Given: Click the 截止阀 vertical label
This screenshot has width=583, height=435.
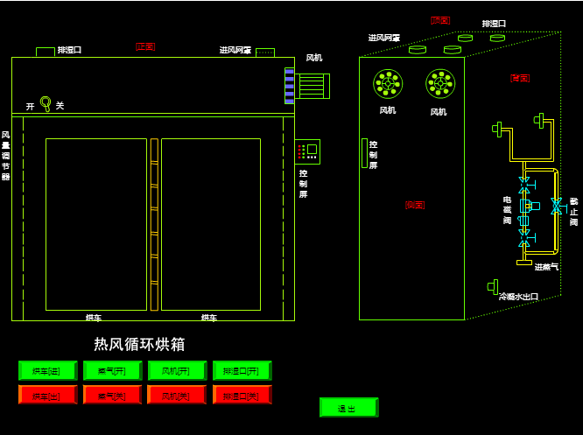Looking at the screenshot, I should [573, 212].
